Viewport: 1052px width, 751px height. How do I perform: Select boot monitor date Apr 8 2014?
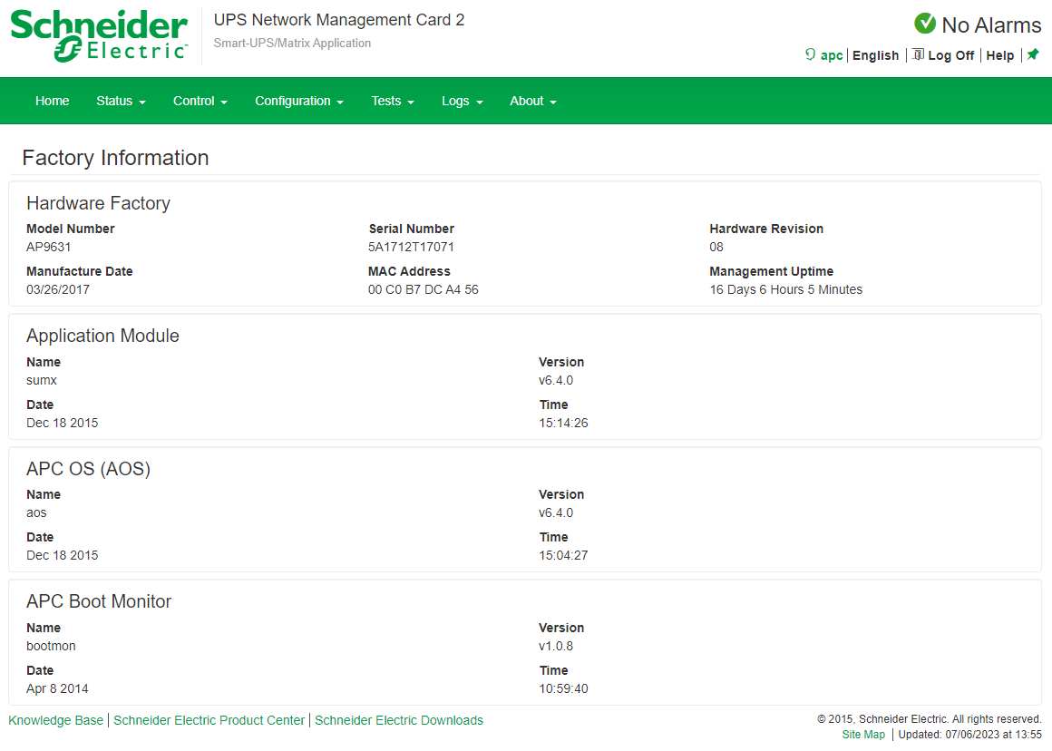click(x=57, y=689)
